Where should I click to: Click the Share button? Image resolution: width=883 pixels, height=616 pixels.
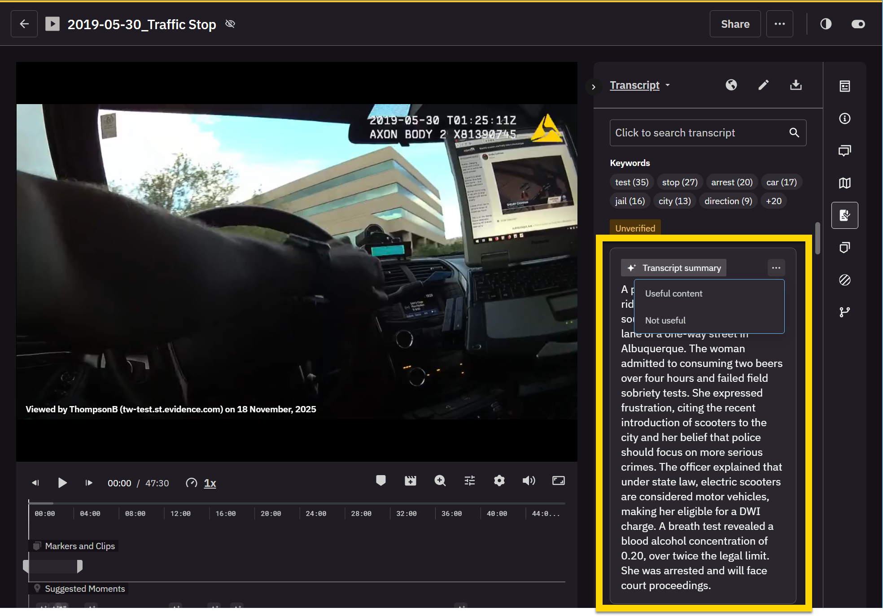point(735,24)
